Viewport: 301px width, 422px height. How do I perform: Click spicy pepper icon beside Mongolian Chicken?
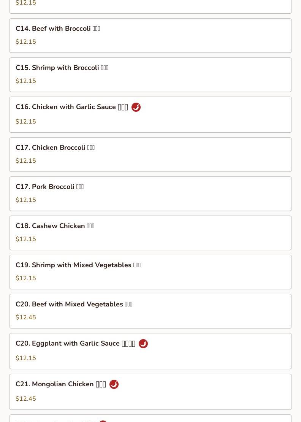point(114,384)
